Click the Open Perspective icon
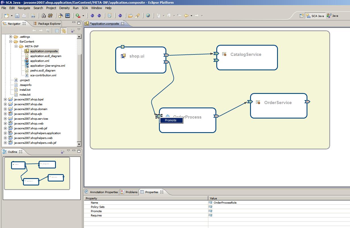This screenshot has width=350, height=228. 301,16
